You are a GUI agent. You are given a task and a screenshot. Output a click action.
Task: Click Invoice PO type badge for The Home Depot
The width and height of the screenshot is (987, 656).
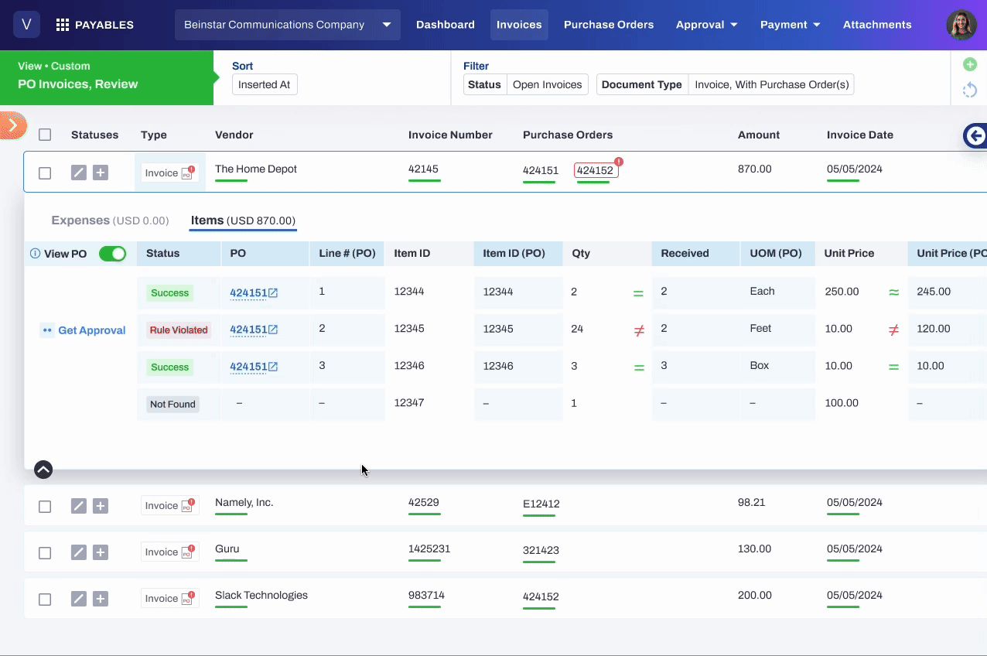tap(169, 173)
